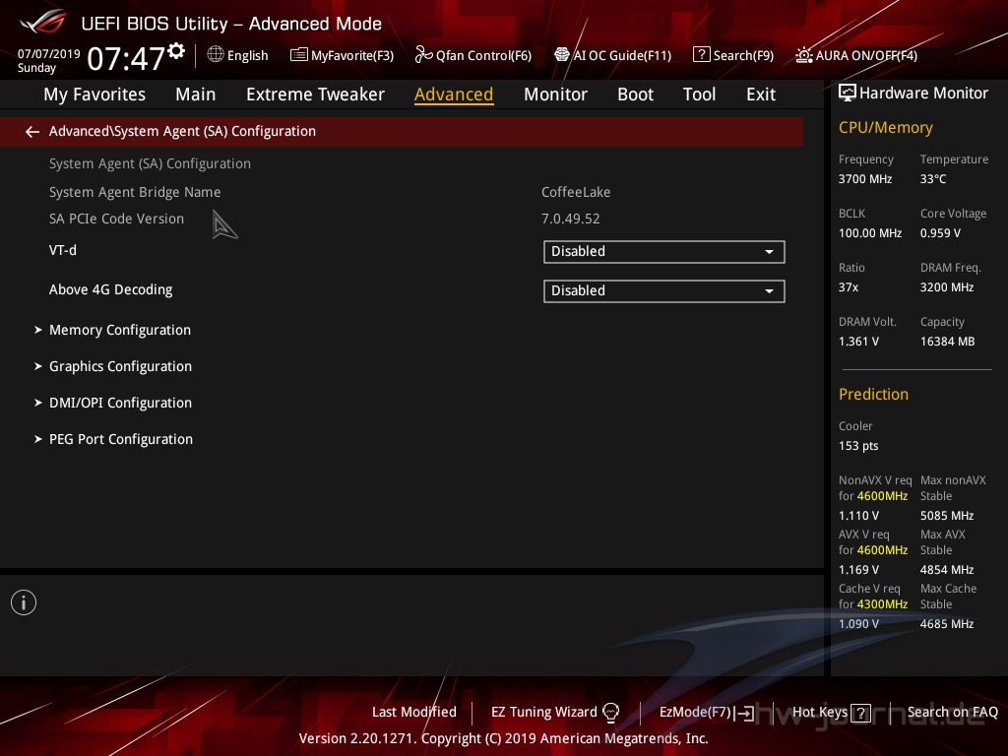Open the VT-d dropdown

point(664,251)
